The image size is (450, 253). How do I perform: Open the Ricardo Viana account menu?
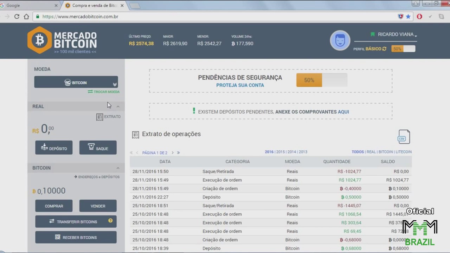point(397,34)
